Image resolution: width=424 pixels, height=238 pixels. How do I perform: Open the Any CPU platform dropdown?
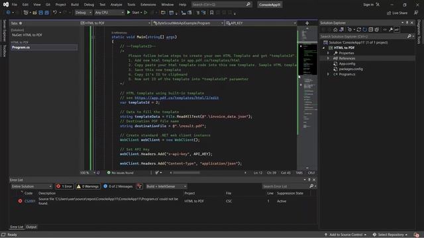[x=109, y=13]
